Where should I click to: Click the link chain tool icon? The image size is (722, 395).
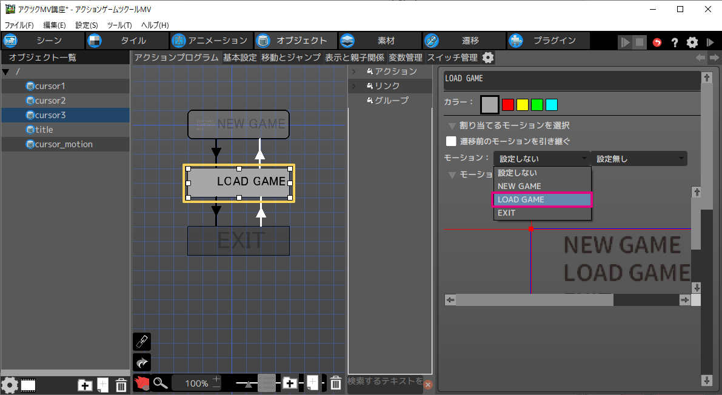click(141, 342)
